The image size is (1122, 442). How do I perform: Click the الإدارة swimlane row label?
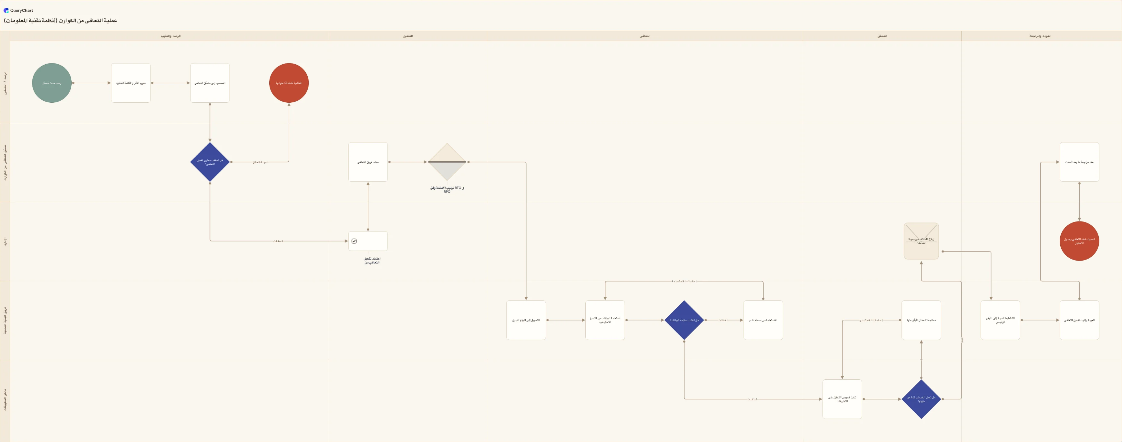[5, 241]
